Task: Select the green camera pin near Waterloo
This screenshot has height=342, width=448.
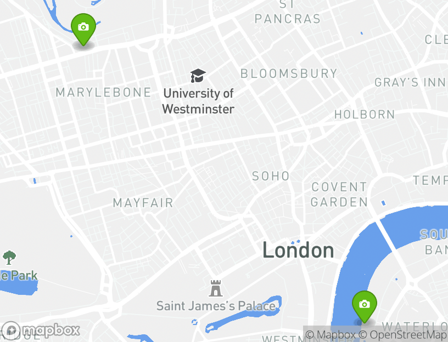Action: (365, 307)
